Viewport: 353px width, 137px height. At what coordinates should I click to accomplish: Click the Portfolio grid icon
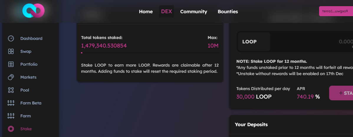(11, 64)
